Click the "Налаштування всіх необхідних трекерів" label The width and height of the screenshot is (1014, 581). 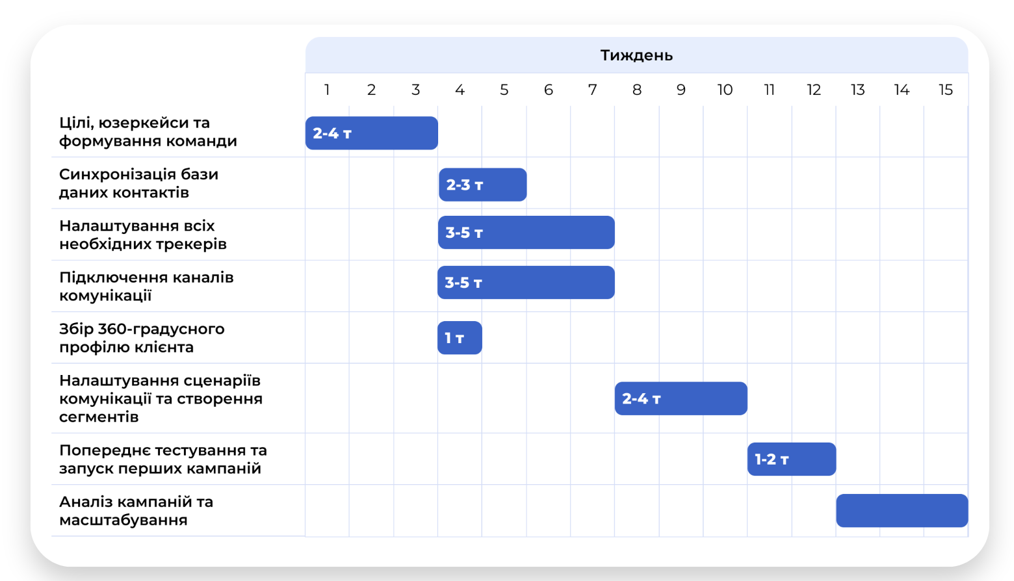(142, 235)
